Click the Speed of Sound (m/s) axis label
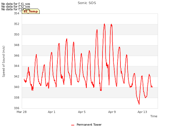174x130 pixels. point(4,61)
